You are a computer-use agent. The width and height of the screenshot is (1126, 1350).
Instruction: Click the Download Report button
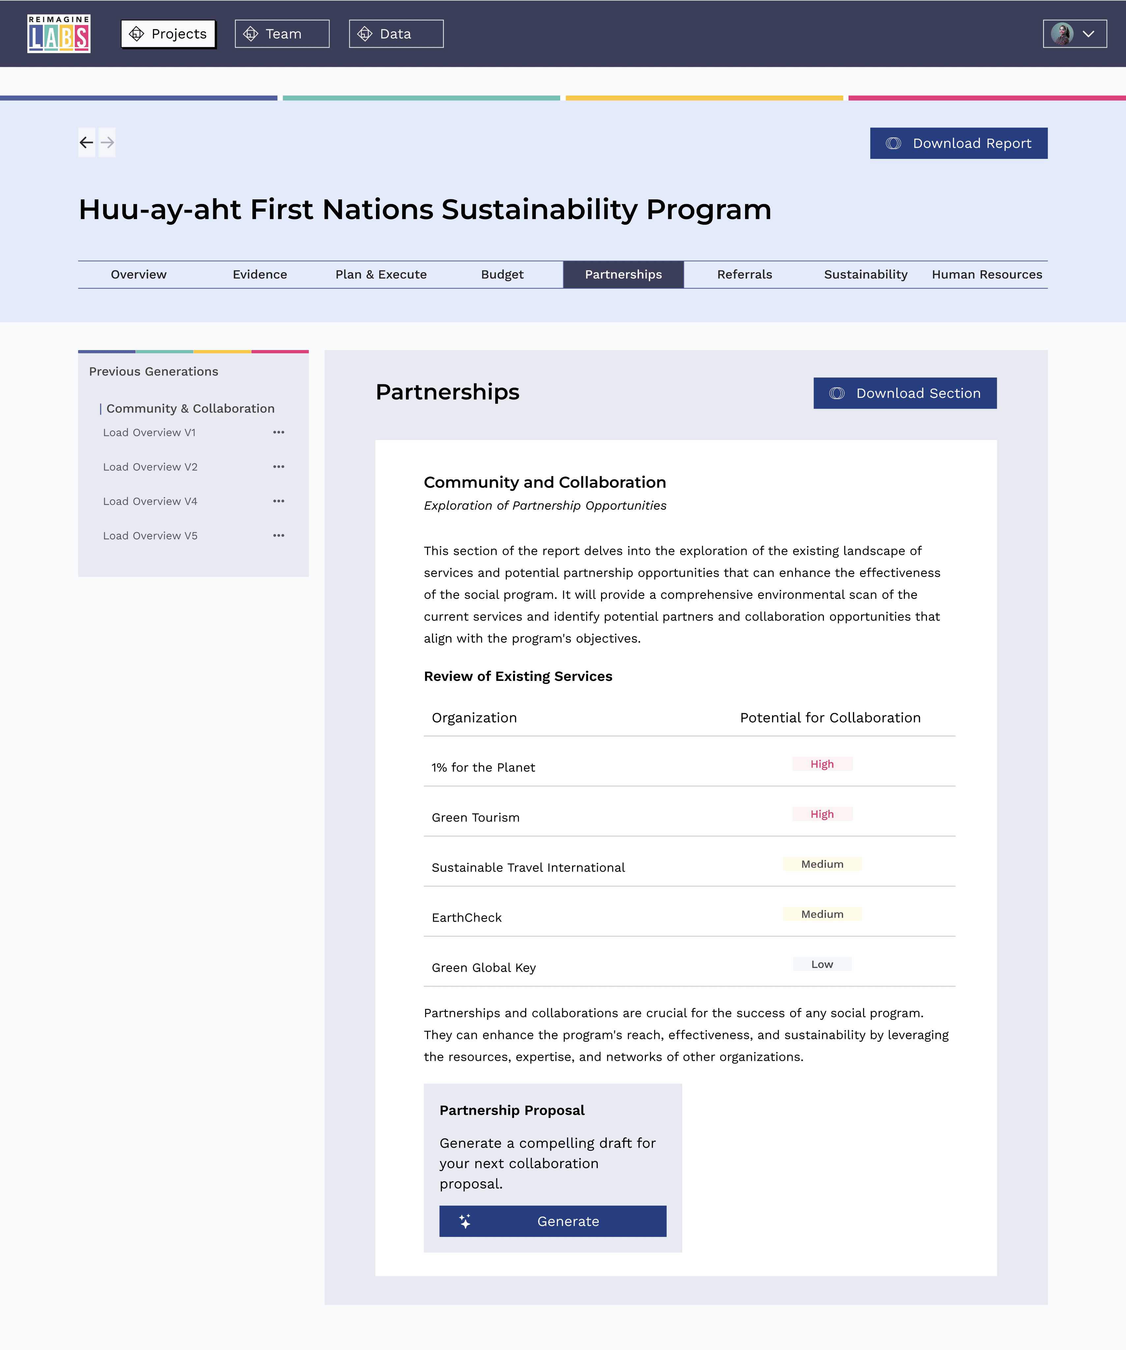click(958, 143)
